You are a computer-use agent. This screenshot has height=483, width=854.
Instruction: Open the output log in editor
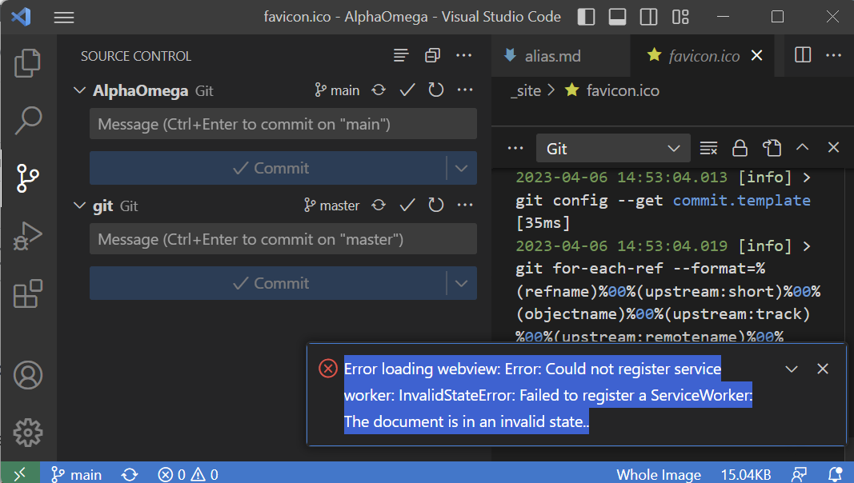point(772,148)
